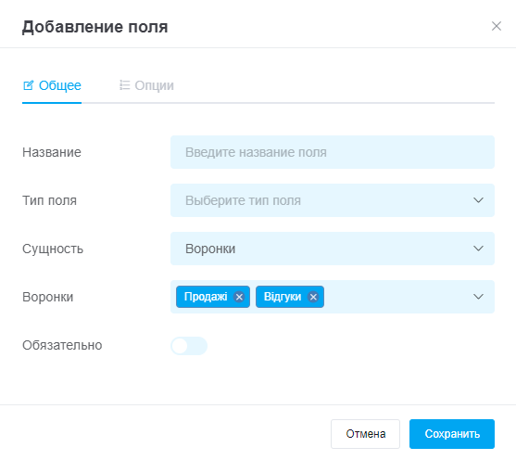Expand the Тип поля dropdown arrow
This screenshot has height=460, width=516.
(478, 200)
